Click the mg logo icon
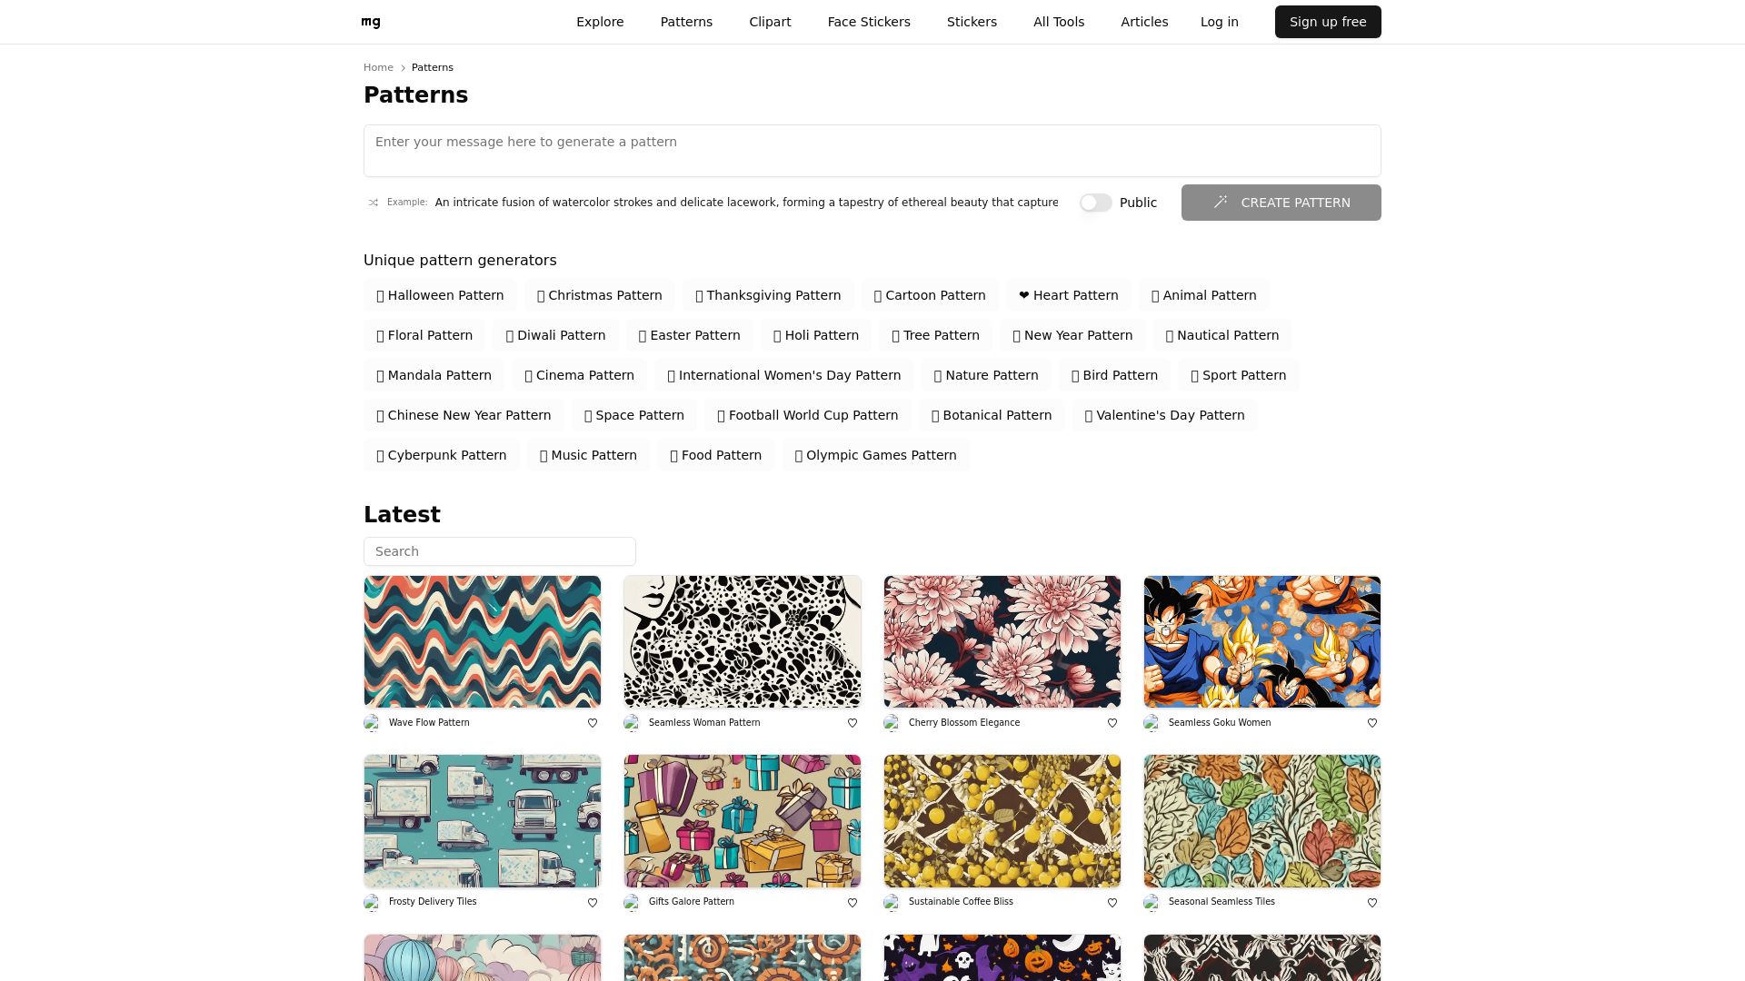 (370, 21)
